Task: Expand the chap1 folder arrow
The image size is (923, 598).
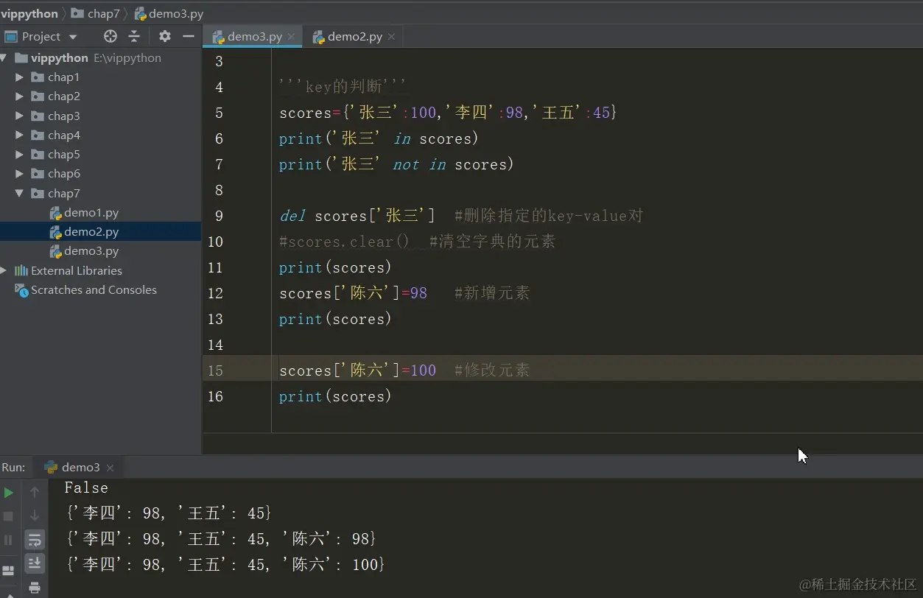Action: [x=20, y=77]
